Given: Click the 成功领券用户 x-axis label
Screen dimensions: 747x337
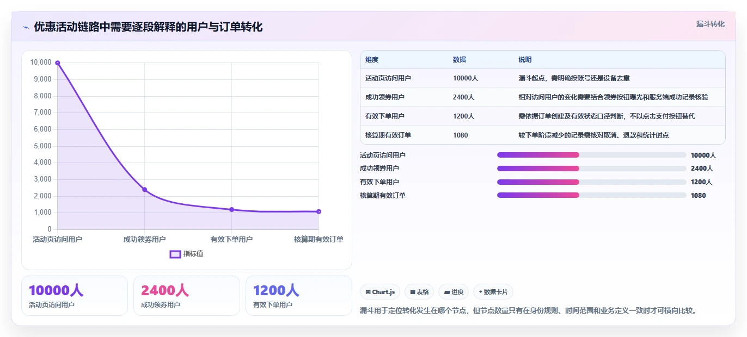Looking at the screenshot, I should tap(145, 239).
